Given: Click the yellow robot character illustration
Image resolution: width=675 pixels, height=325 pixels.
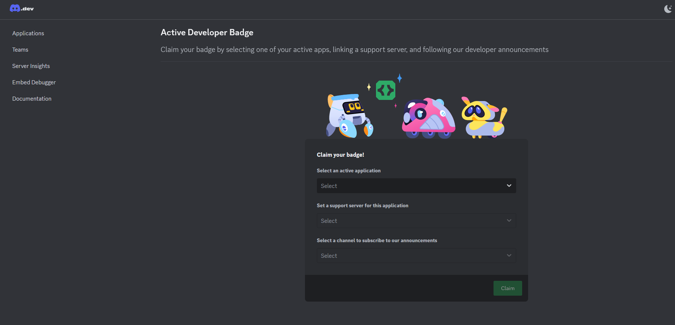Looking at the screenshot, I should pos(484,117).
